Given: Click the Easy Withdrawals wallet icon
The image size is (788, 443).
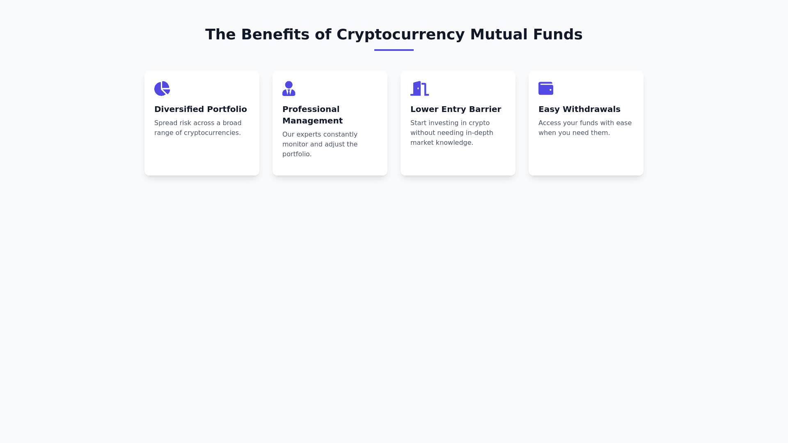Looking at the screenshot, I should [x=545, y=88].
